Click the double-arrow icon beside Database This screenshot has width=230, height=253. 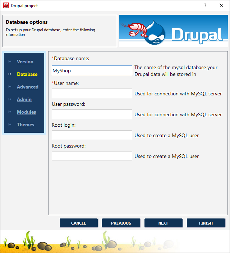tap(10, 74)
